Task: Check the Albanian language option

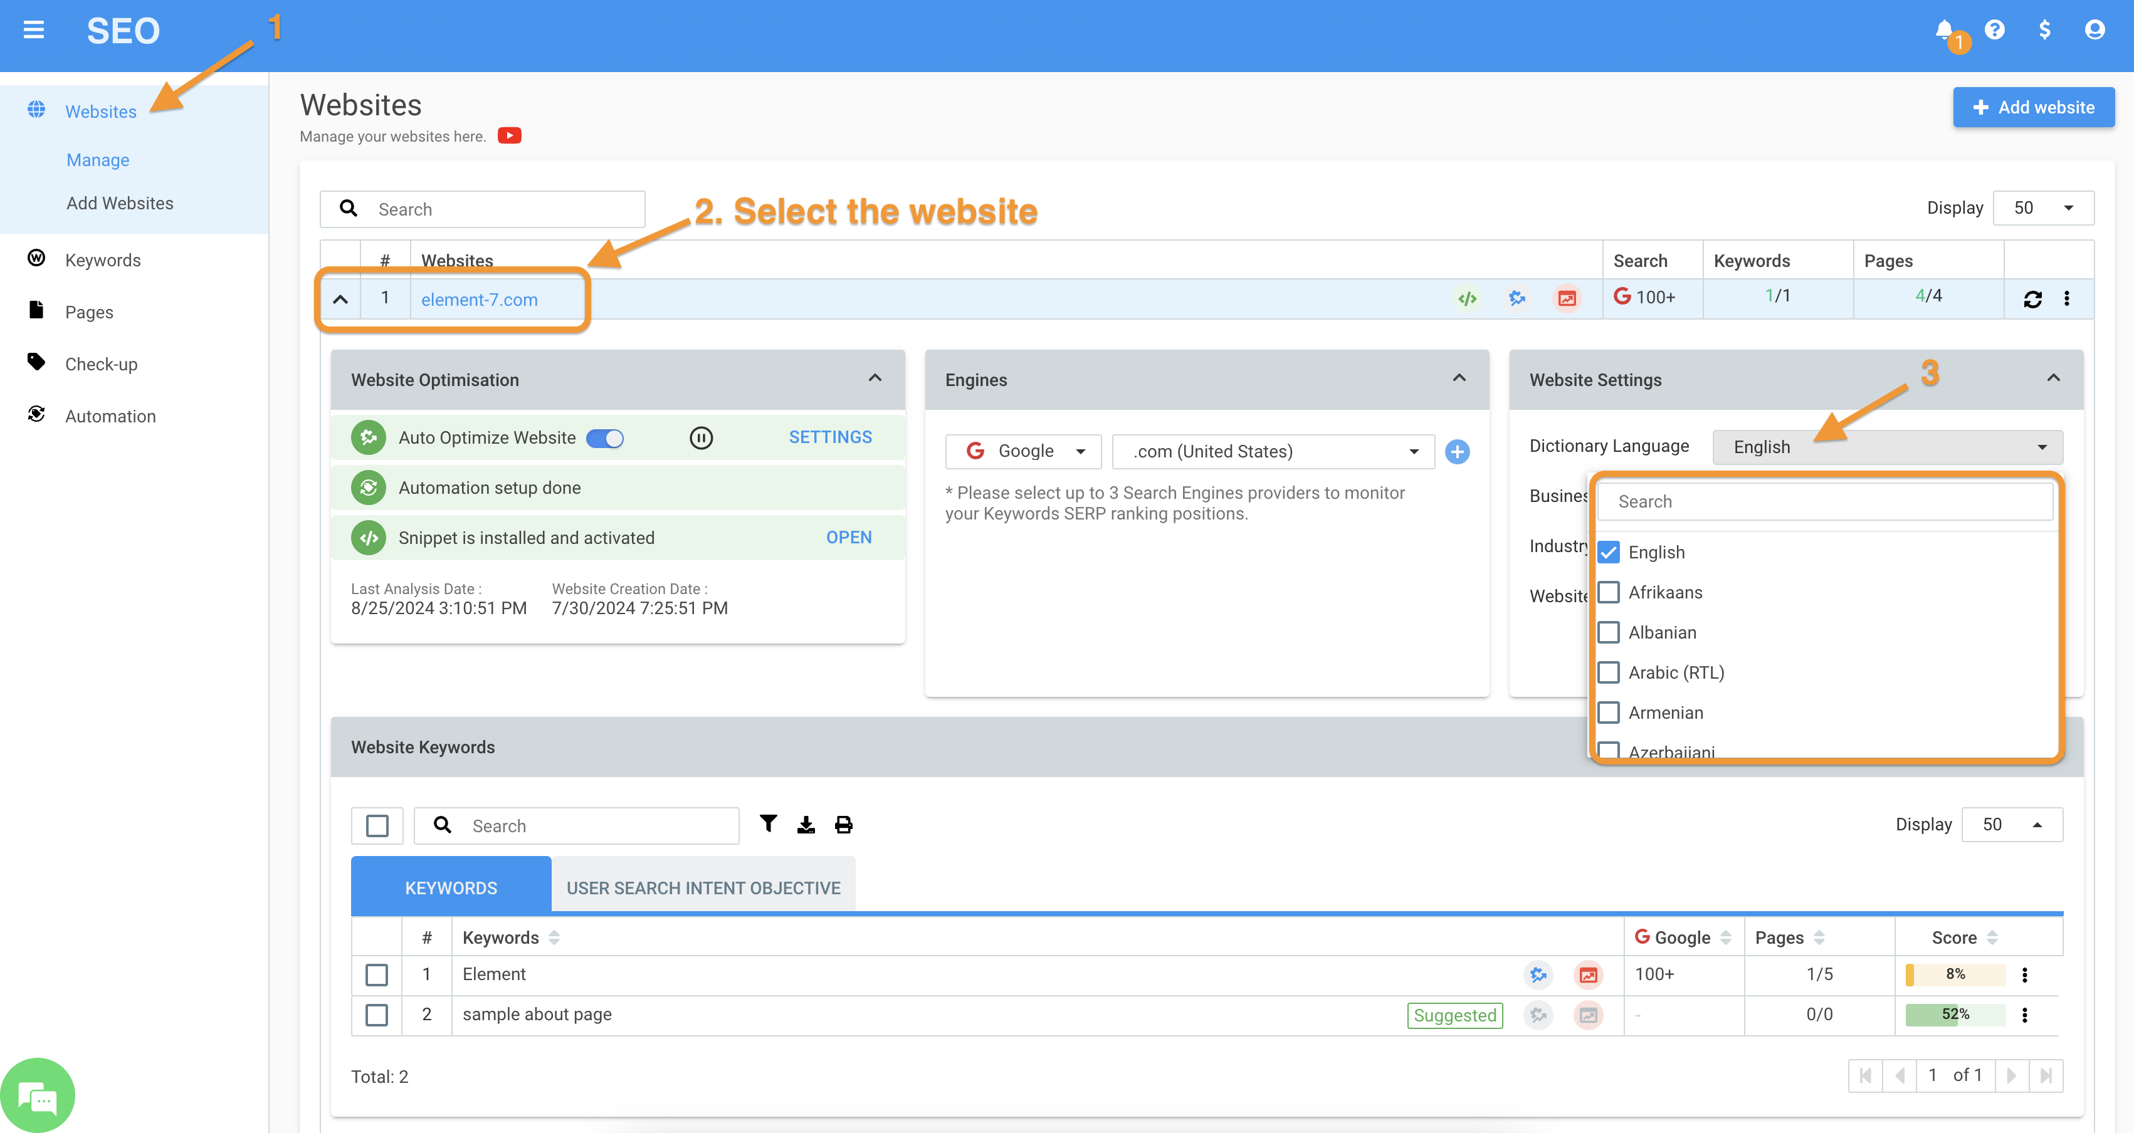Action: (x=1609, y=633)
